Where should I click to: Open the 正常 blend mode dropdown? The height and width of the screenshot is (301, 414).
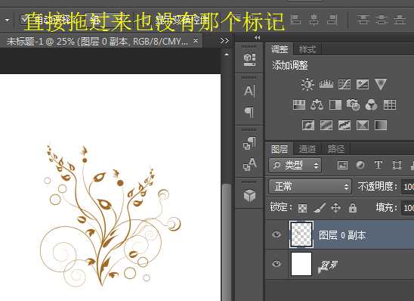[x=310, y=187]
